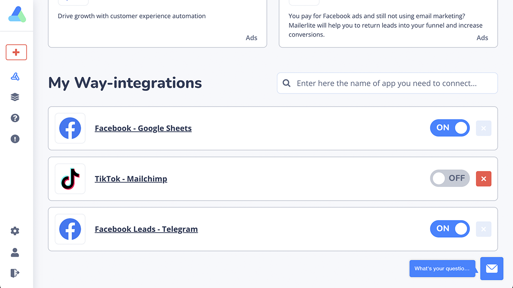513x288 pixels.
Task: Open the exclamation alert sidebar icon
Action: tap(15, 139)
